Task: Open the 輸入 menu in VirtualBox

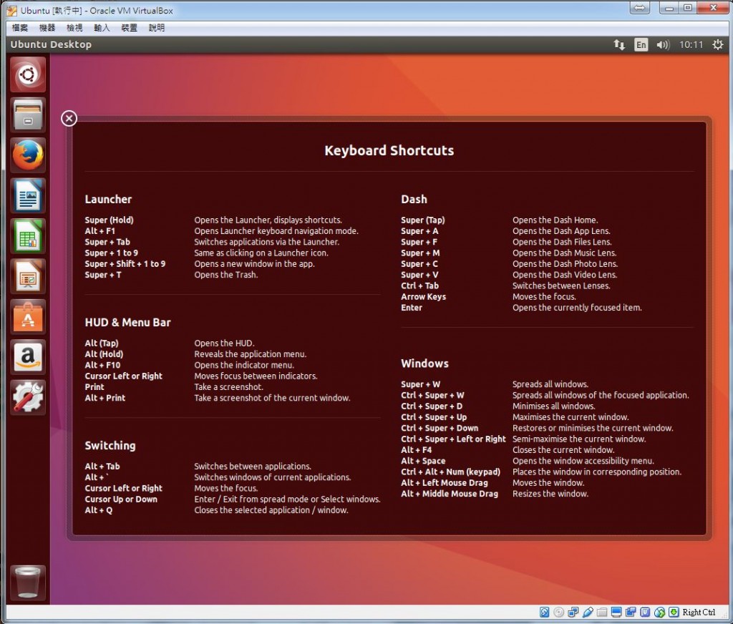Action: (102, 28)
